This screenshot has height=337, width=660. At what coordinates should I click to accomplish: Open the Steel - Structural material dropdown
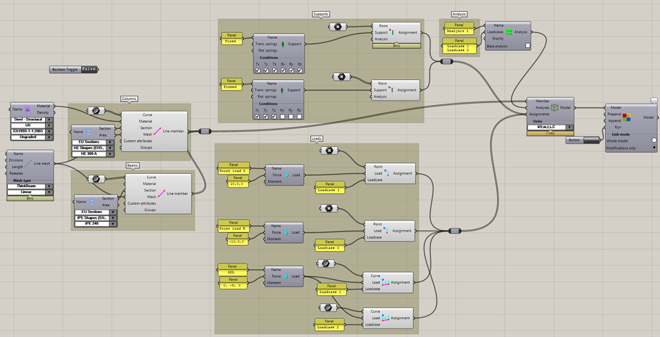pyautogui.click(x=49, y=119)
